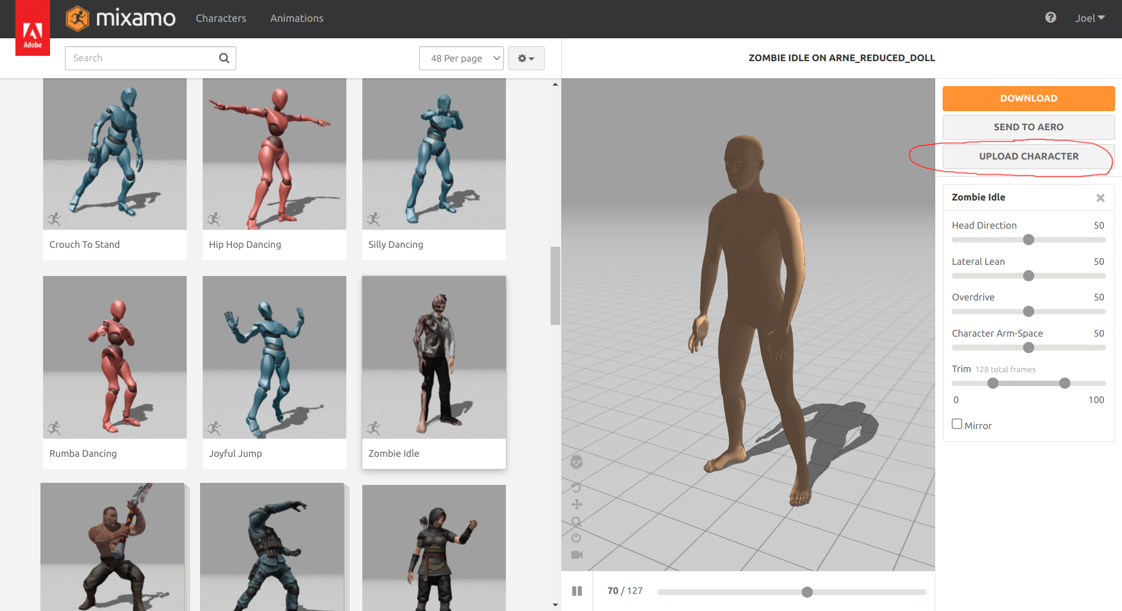The width and height of the screenshot is (1122, 611).
Task: Click the animation list scroll down arrow
Action: 555,605
